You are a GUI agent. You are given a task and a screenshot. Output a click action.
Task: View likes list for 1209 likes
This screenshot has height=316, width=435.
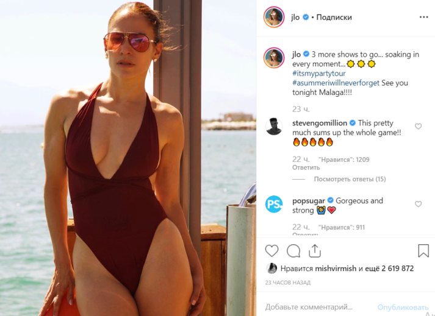(x=344, y=160)
